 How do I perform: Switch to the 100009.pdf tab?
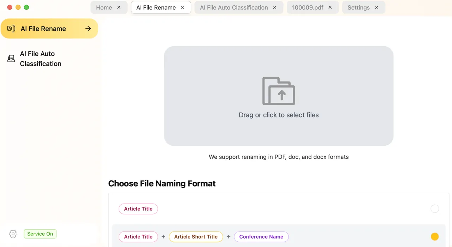[x=308, y=7]
